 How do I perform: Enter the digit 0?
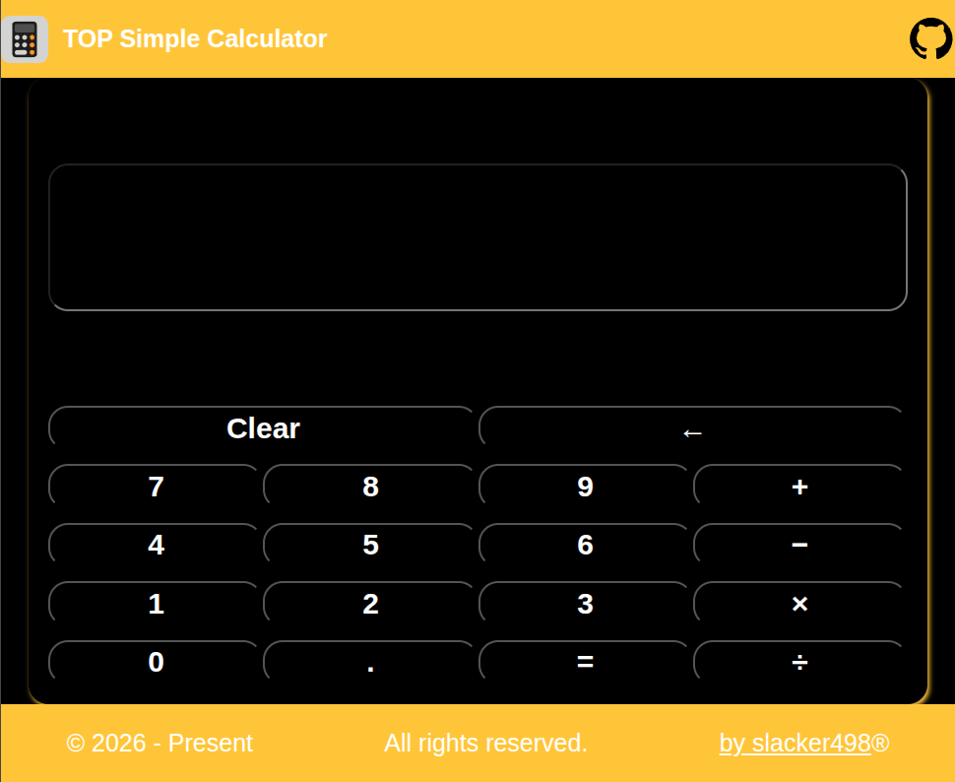[x=156, y=662]
